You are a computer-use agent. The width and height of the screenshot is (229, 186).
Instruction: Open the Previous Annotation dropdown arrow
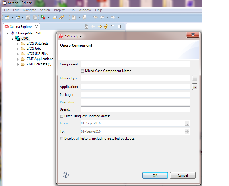(x=90, y=18)
